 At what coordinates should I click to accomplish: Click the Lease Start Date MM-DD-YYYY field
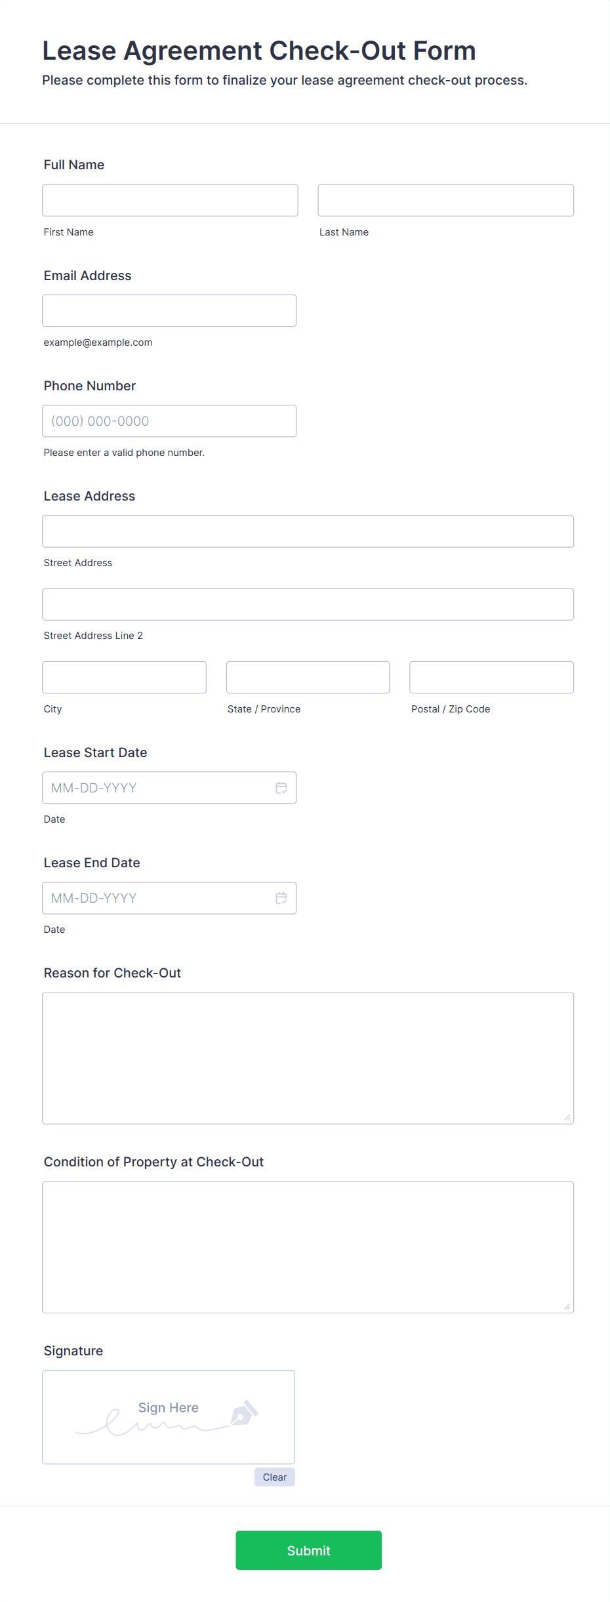pos(169,788)
